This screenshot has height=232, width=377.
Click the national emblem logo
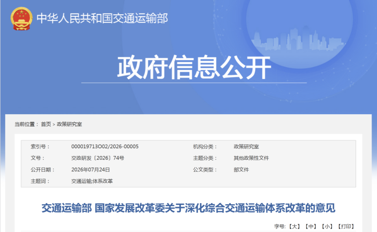pos(22,19)
